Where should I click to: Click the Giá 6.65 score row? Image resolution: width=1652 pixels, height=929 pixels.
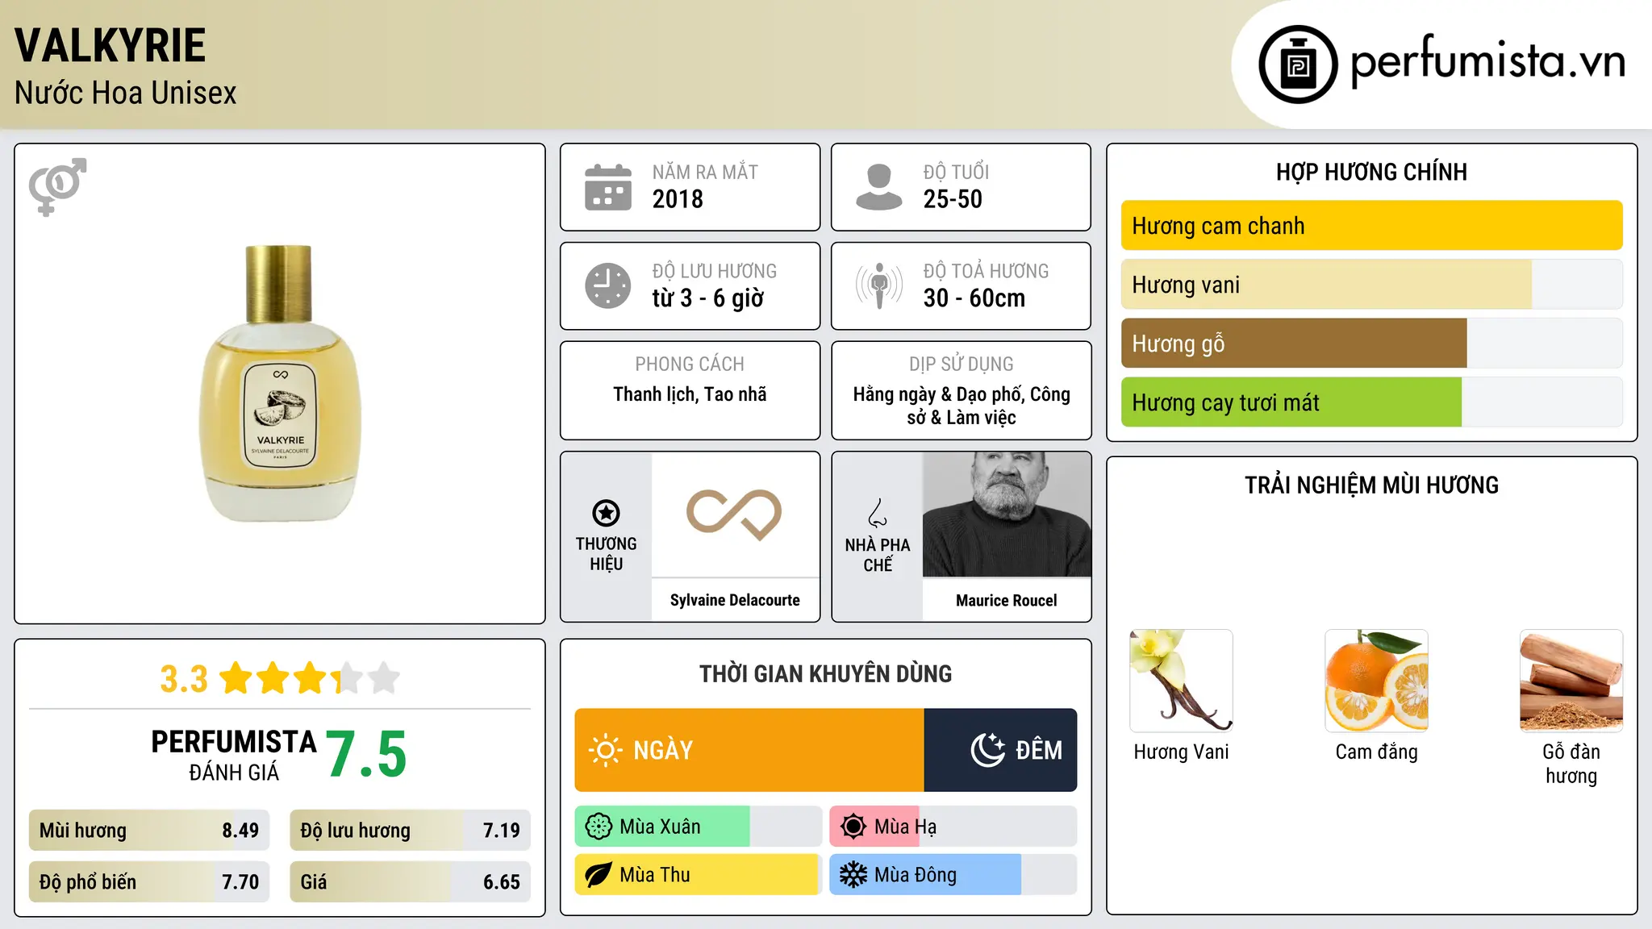[411, 882]
